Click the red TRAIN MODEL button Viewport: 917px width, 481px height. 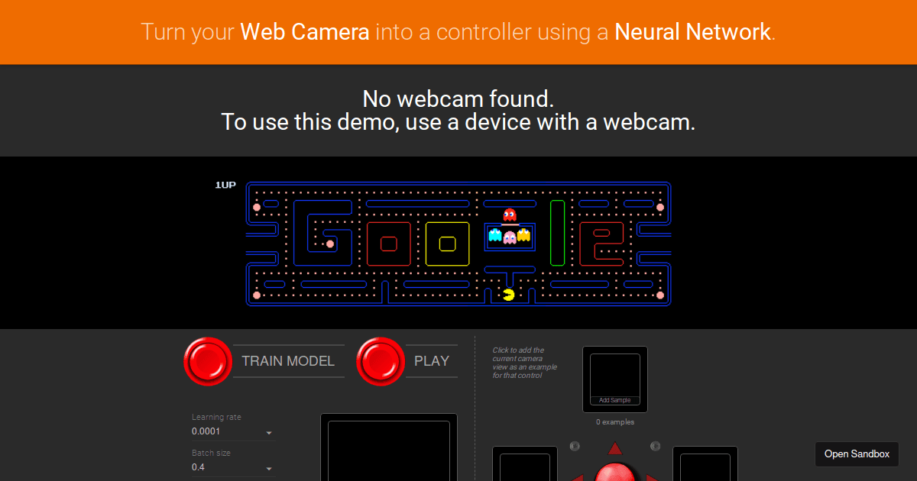point(208,360)
